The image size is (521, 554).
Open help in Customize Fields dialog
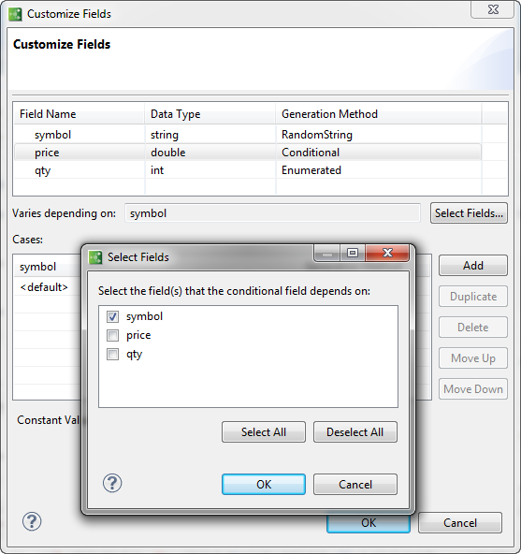pyautogui.click(x=32, y=521)
